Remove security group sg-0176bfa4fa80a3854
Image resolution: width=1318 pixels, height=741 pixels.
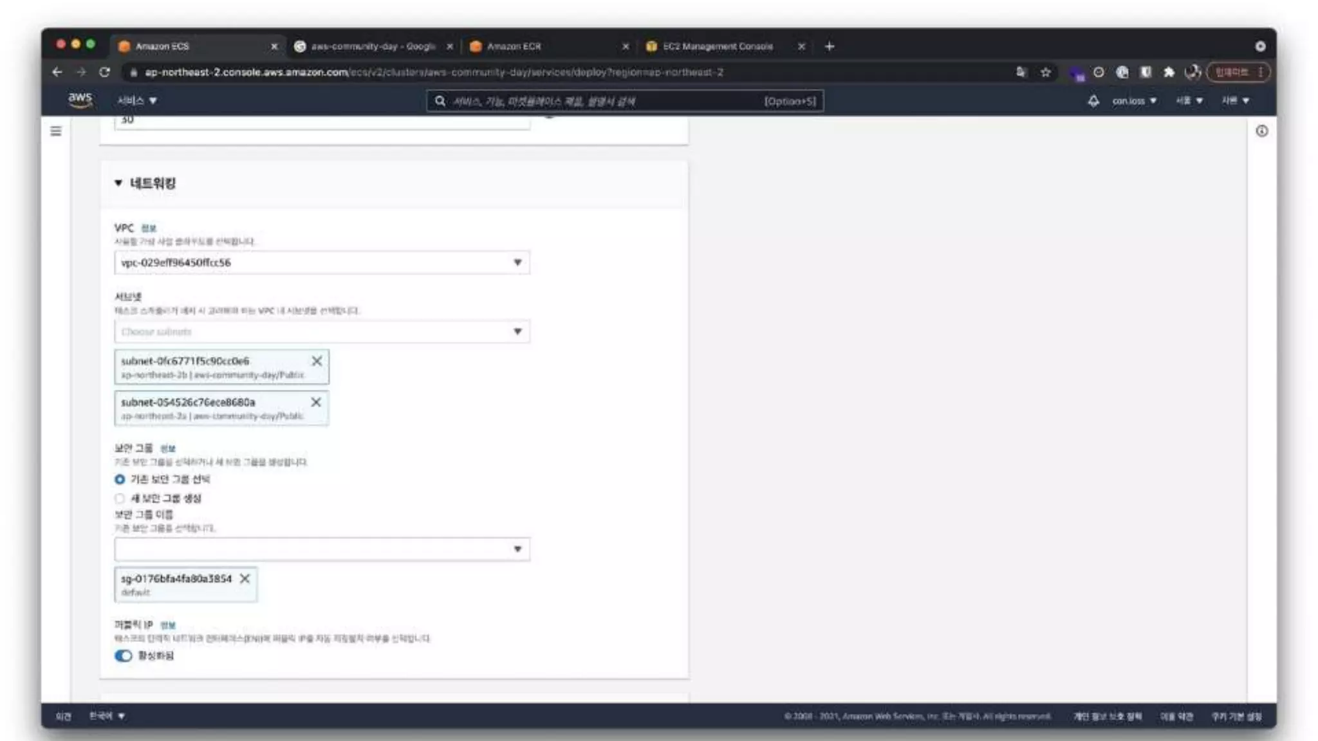point(245,578)
